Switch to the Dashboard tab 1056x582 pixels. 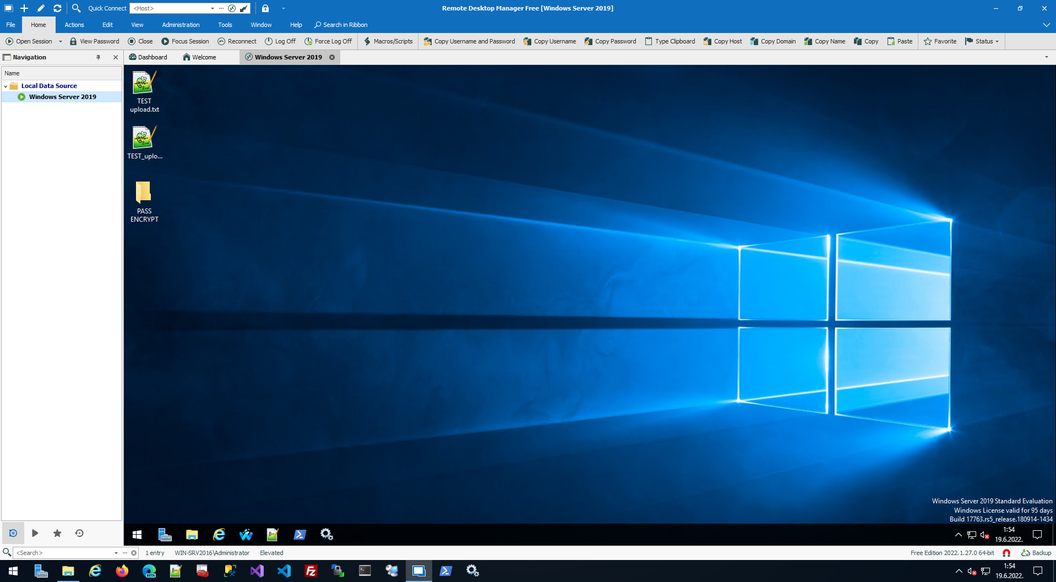pyautogui.click(x=148, y=57)
